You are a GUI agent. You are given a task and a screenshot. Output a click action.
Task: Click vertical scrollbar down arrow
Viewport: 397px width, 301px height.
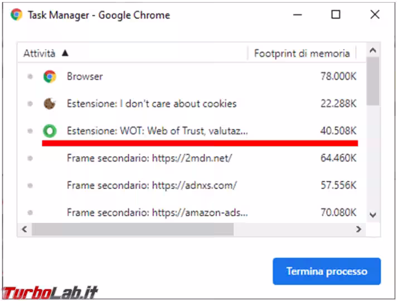pos(374,215)
